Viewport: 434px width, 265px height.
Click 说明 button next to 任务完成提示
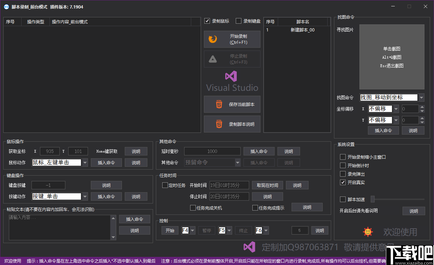click(307, 207)
